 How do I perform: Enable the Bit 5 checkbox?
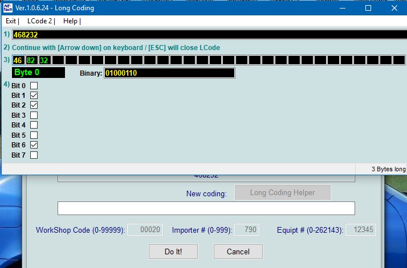click(34, 135)
